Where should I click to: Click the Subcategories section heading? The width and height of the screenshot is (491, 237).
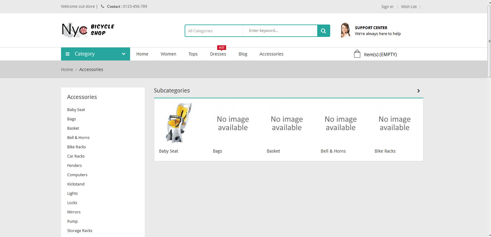point(172,91)
